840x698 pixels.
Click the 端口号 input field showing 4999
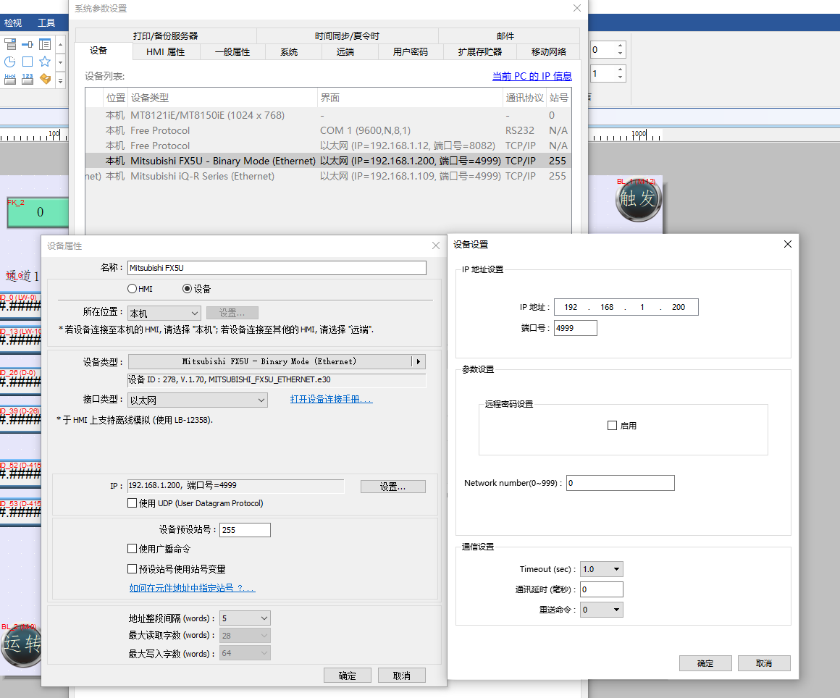576,328
